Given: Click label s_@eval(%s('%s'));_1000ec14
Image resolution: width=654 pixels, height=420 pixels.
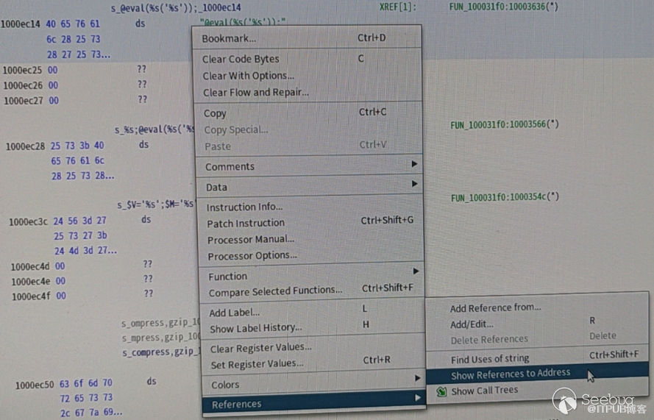Looking at the screenshot, I should pyautogui.click(x=176, y=8).
